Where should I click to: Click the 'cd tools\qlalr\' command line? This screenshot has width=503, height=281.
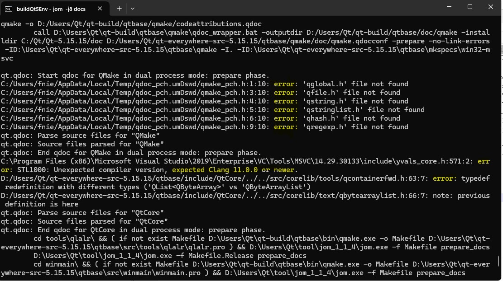point(245,243)
